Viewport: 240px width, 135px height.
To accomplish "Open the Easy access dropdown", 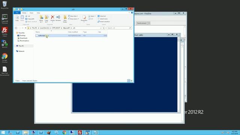I will click(x=73, y=19).
